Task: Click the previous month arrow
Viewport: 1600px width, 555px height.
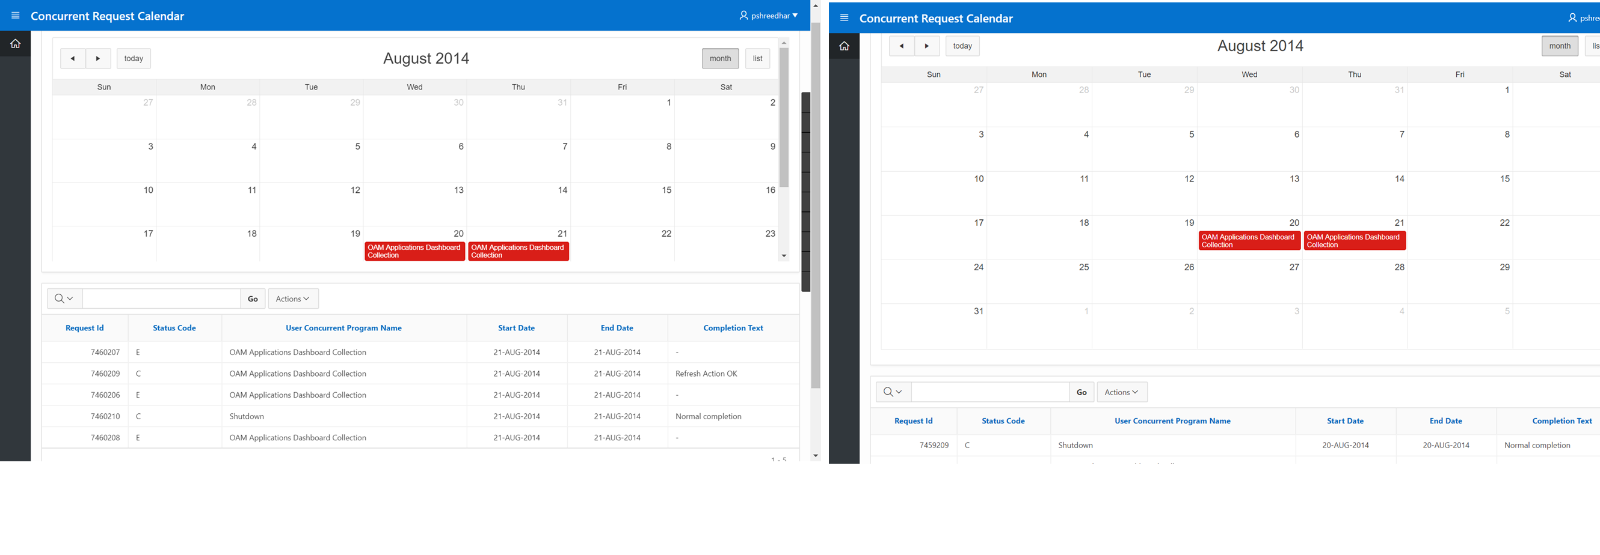Action: coord(73,58)
